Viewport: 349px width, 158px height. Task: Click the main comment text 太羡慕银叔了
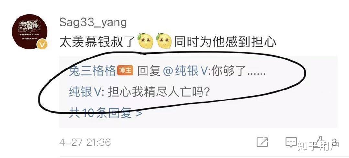(97, 42)
